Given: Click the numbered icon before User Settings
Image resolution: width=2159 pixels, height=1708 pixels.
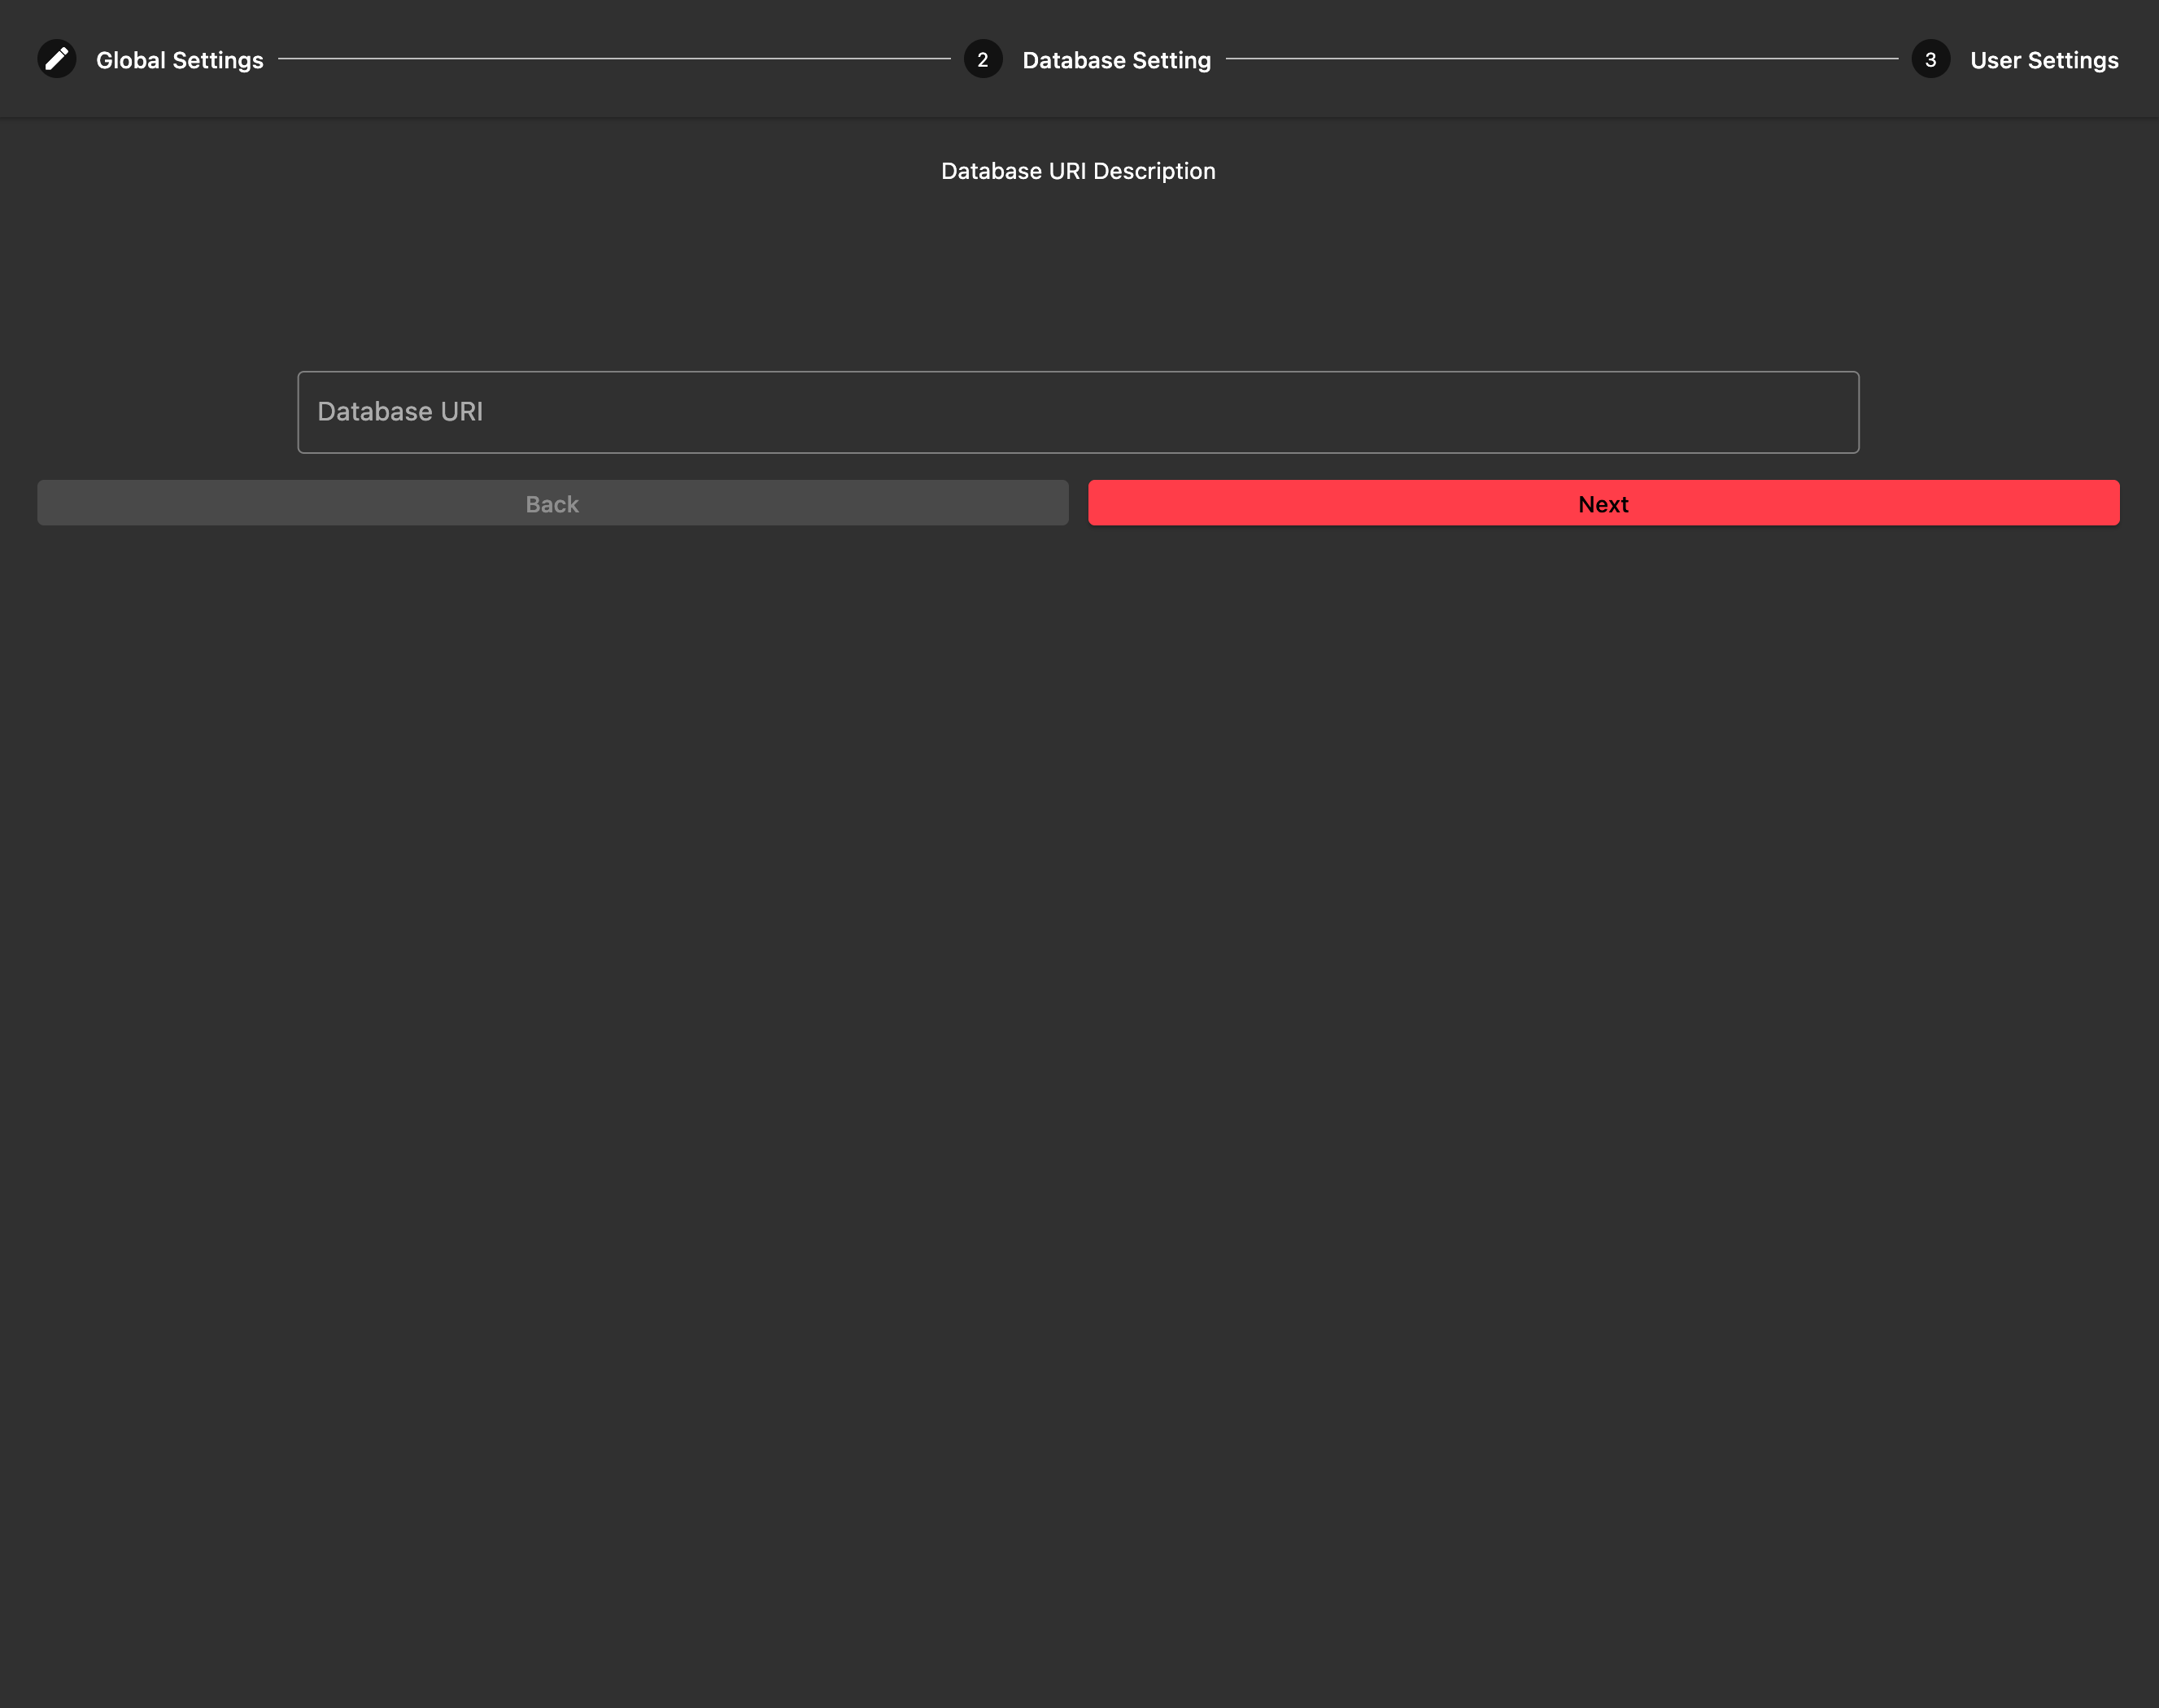Looking at the screenshot, I should pos(1930,59).
